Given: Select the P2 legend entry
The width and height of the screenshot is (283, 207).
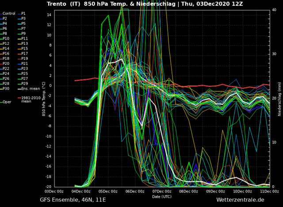Looking at the screenshot, I should (x=4, y=19).
